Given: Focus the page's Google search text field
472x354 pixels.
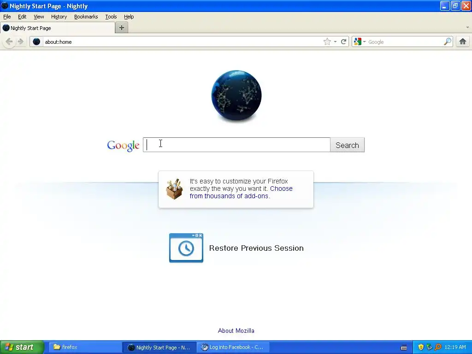Looking at the screenshot, I should pos(236,145).
